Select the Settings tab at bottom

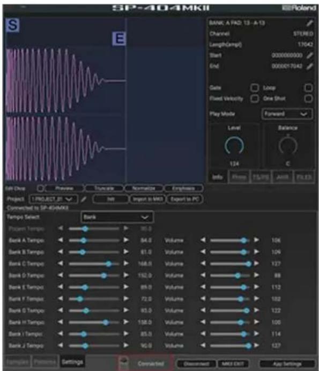(72, 362)
